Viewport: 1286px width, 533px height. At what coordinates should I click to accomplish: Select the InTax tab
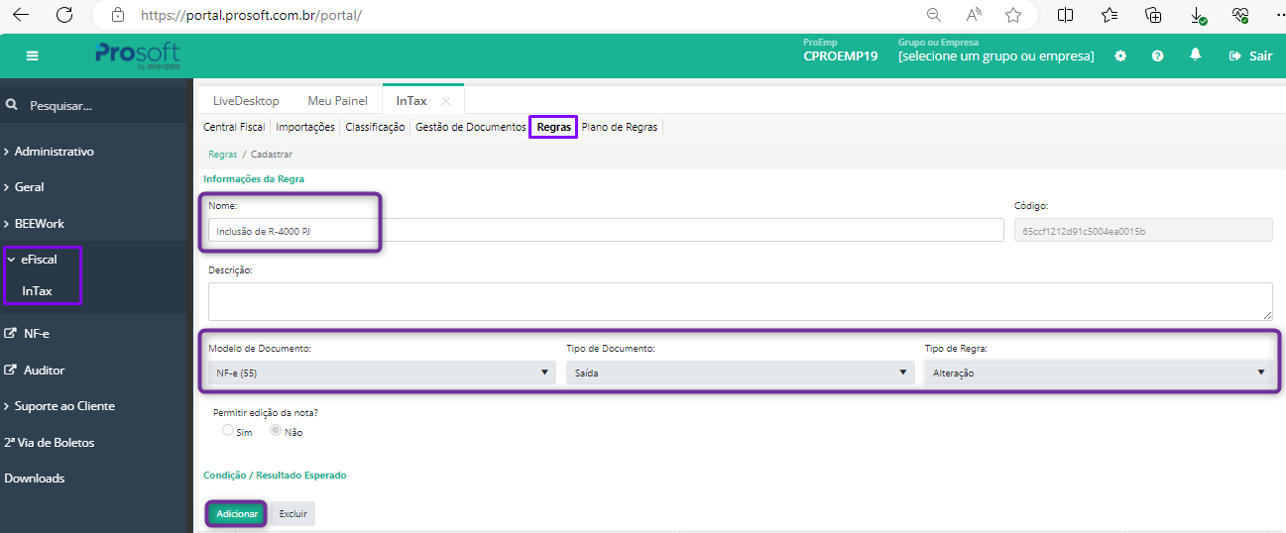pyautogui.click(x=411, y=101)
